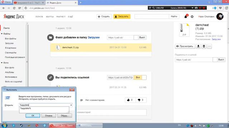Delete file using trash icon

204,46
